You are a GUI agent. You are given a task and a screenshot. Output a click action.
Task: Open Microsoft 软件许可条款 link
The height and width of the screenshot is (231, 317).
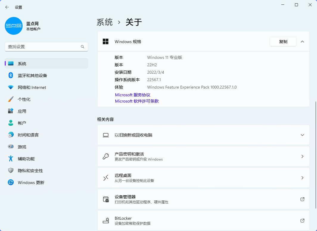click(x=137, y=101)
